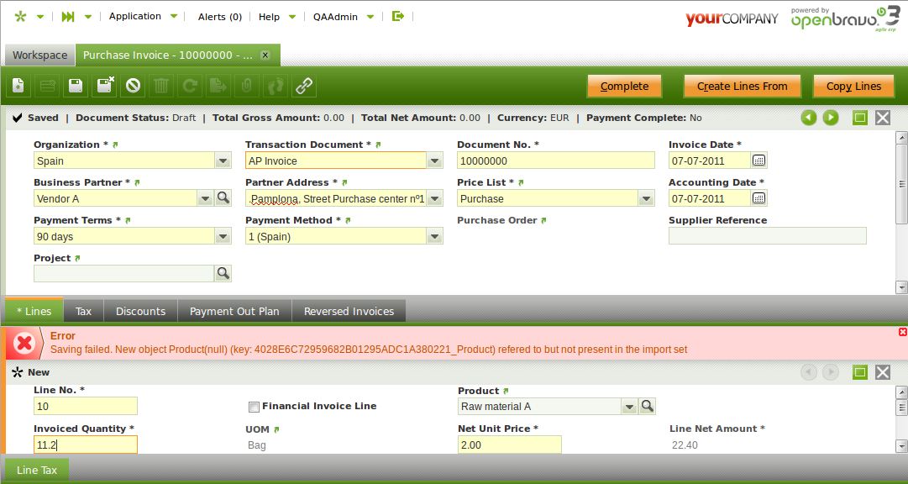Click the Supplier Reference input field
The image size is (908, 484).
click(x=767, y=237)
